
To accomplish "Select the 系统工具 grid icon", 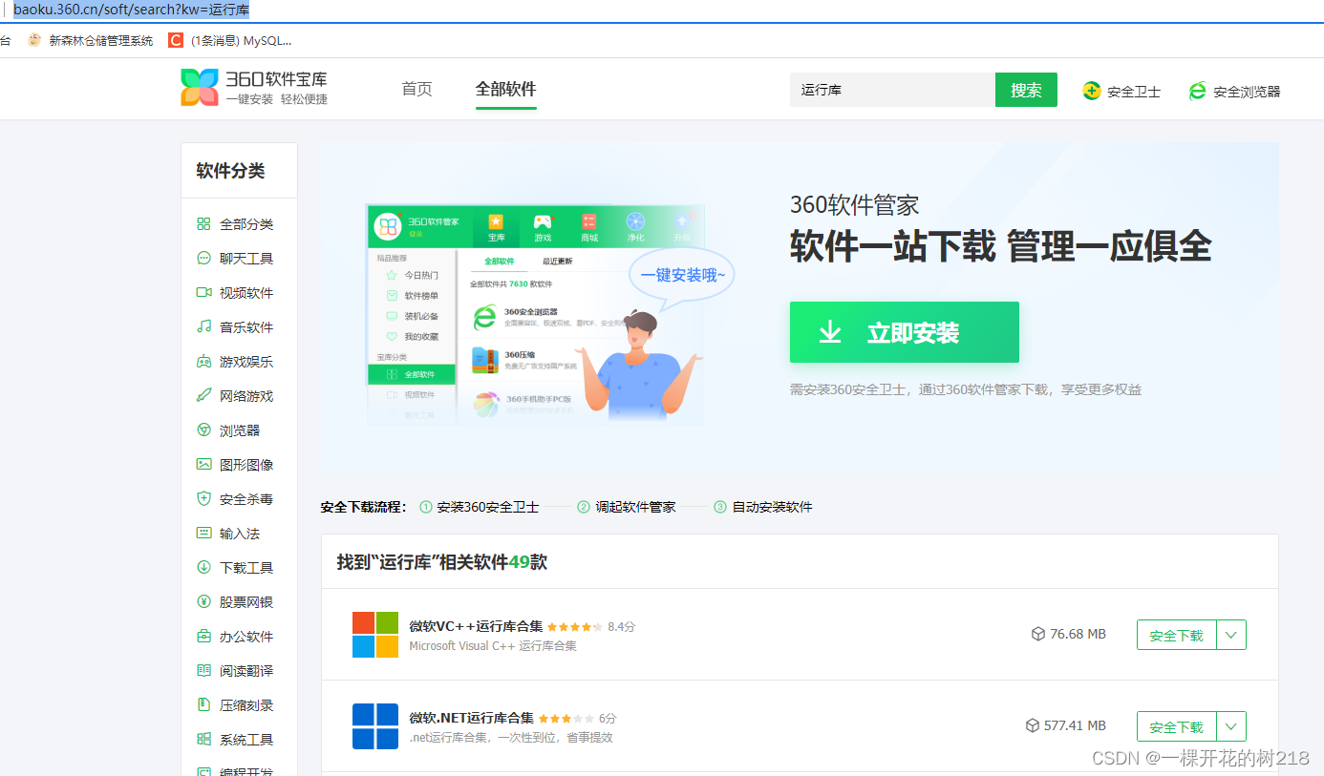I will tap(203, 740).
